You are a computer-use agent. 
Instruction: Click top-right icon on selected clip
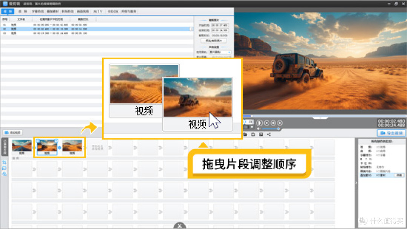(x=56, y=141)
